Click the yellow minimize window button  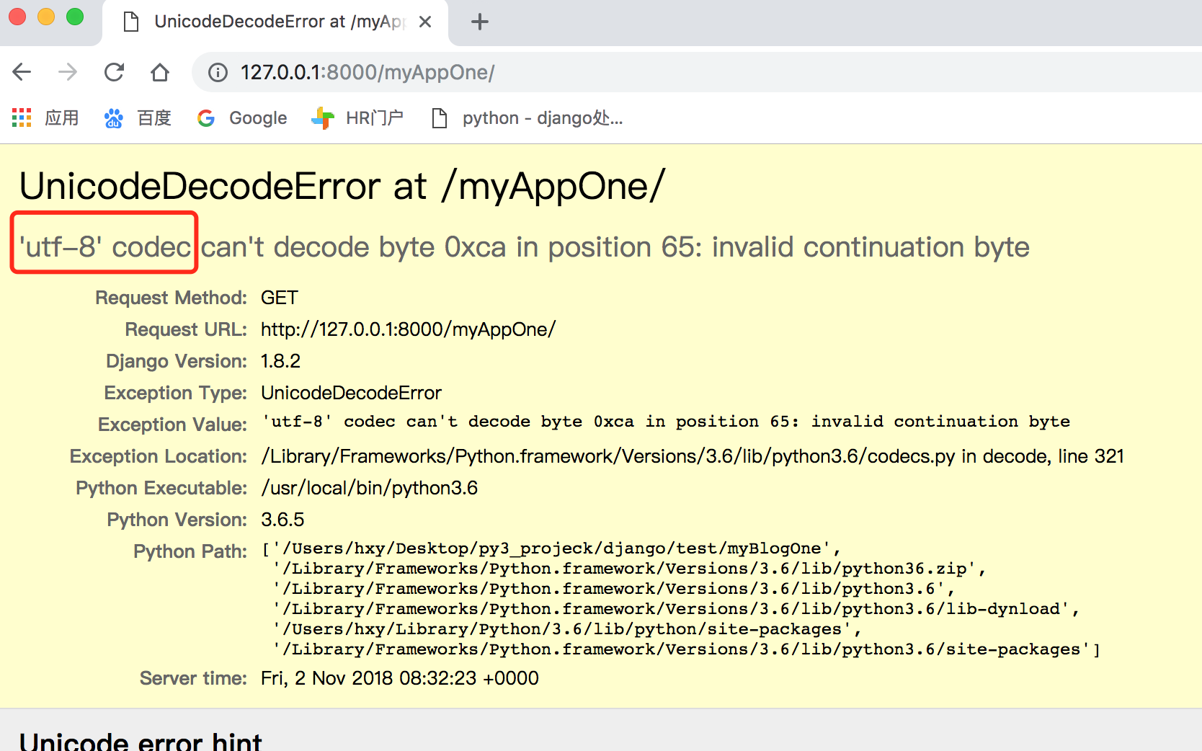coord(46,17)
